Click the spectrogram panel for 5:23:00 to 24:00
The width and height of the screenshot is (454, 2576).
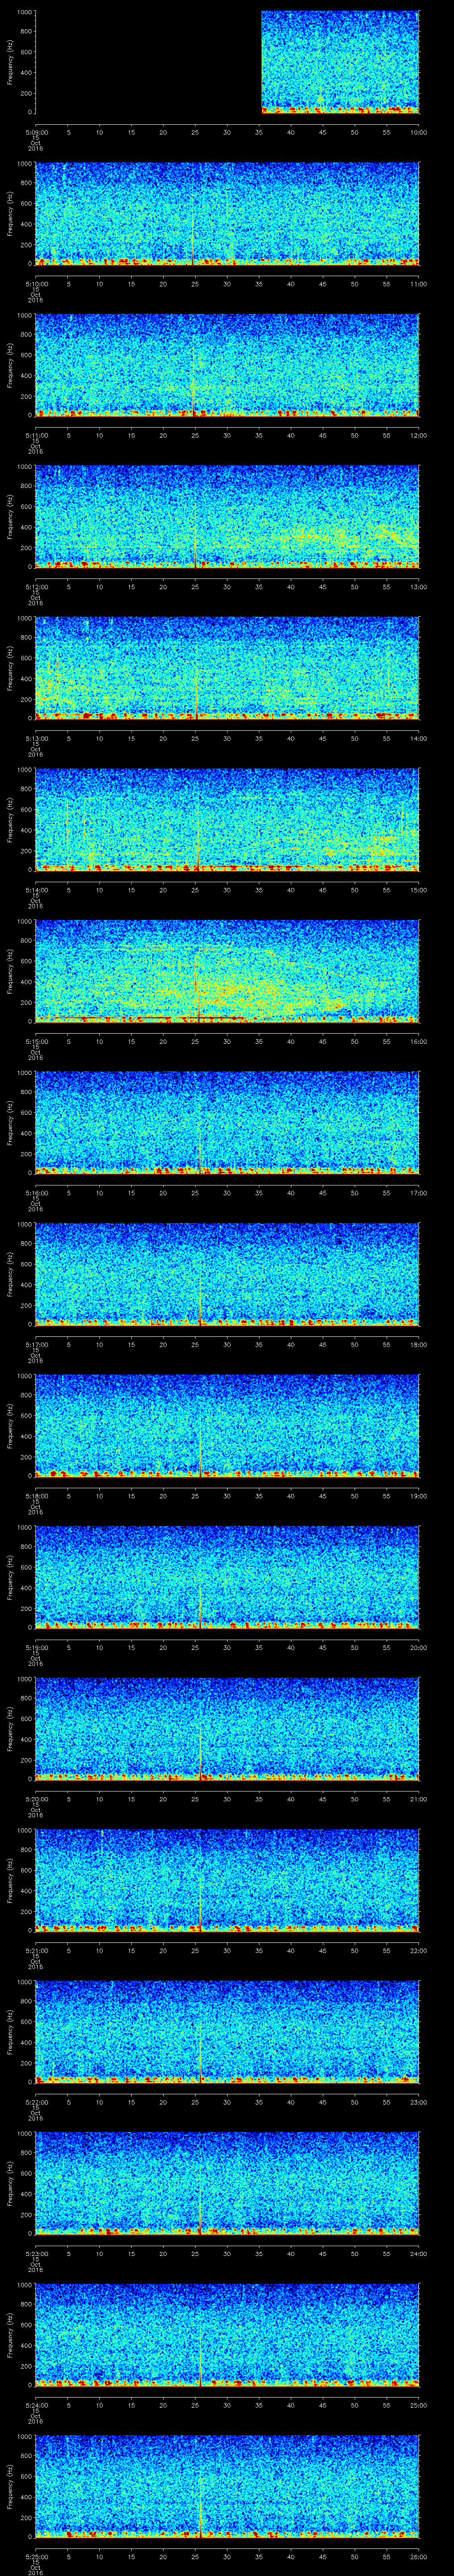227,2183
